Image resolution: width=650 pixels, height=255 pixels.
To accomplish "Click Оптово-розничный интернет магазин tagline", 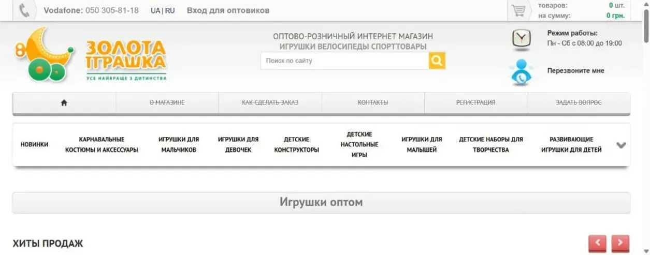I will (x=353, y=36).
